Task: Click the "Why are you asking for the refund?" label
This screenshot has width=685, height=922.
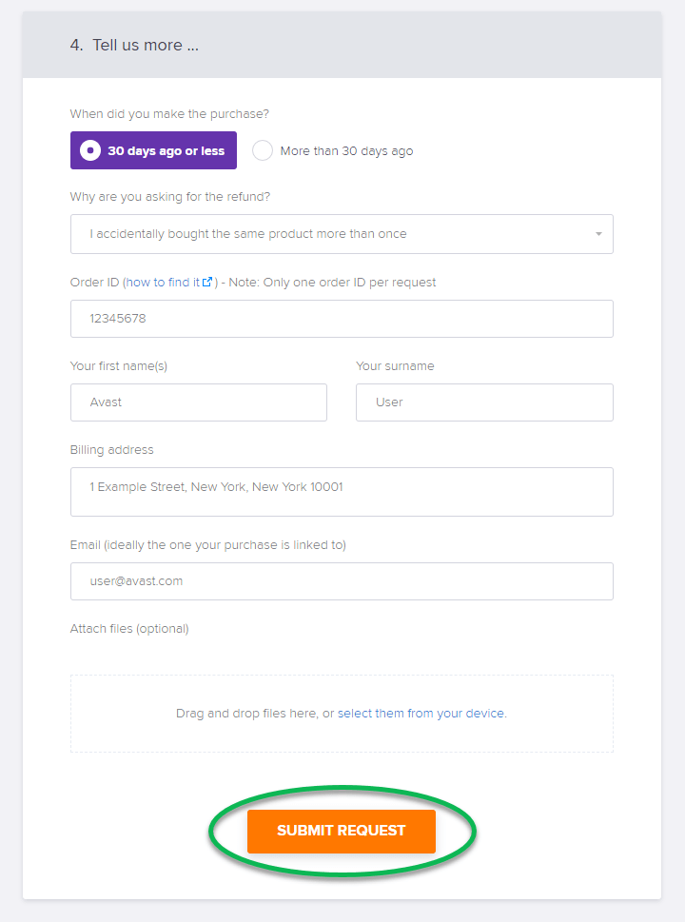Action: 169,197
